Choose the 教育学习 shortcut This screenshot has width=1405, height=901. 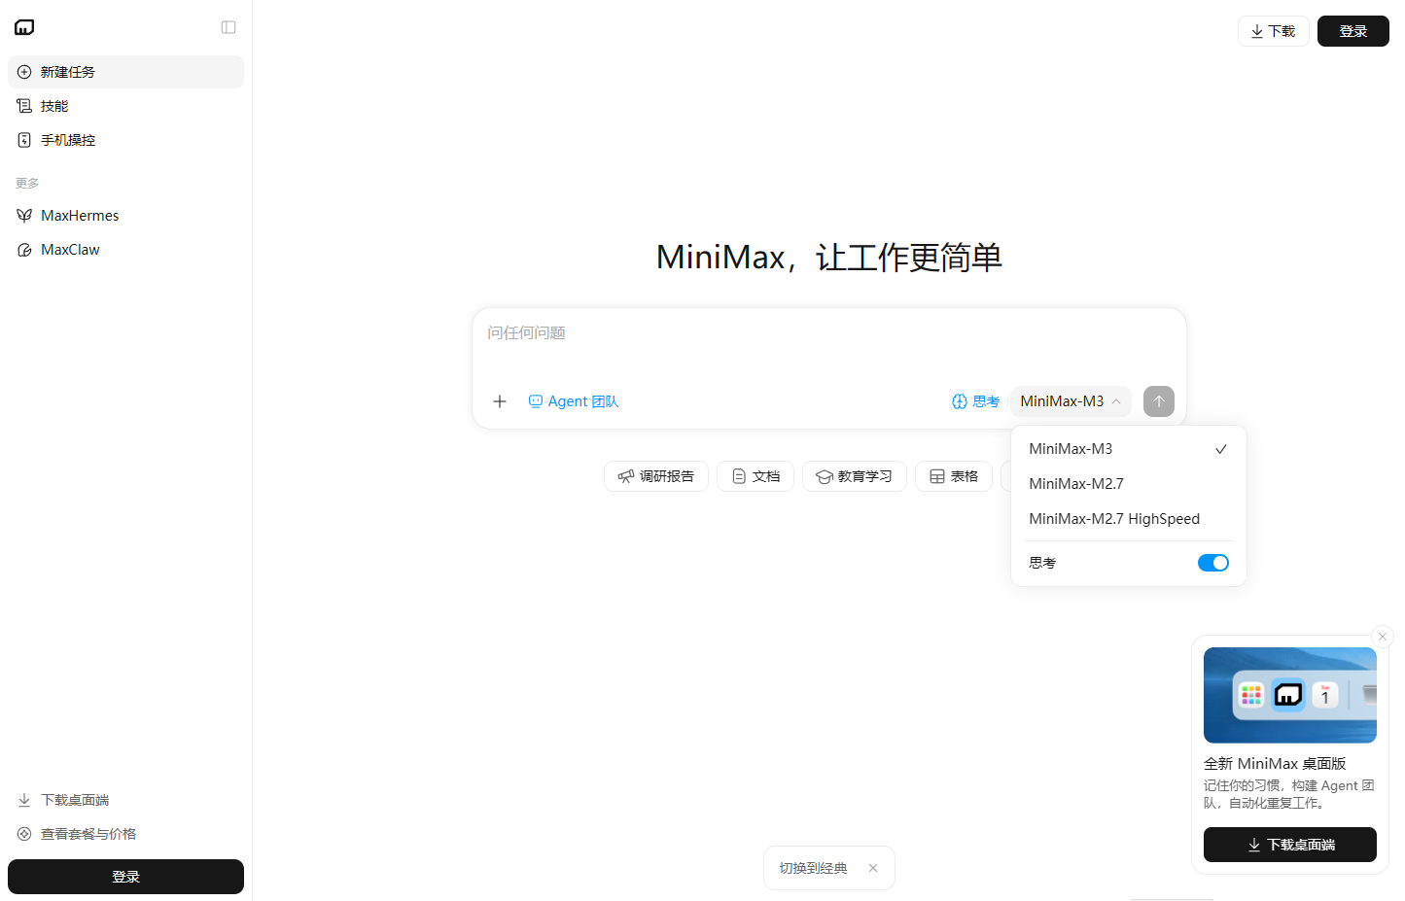click(x=855, y=476)
